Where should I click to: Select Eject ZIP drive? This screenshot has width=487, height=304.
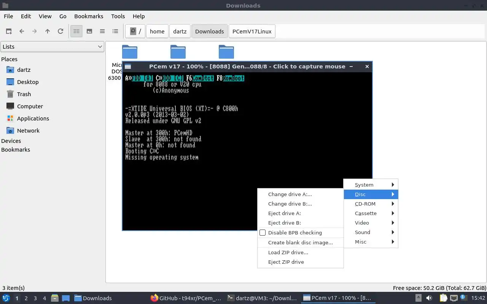[301, 262]
